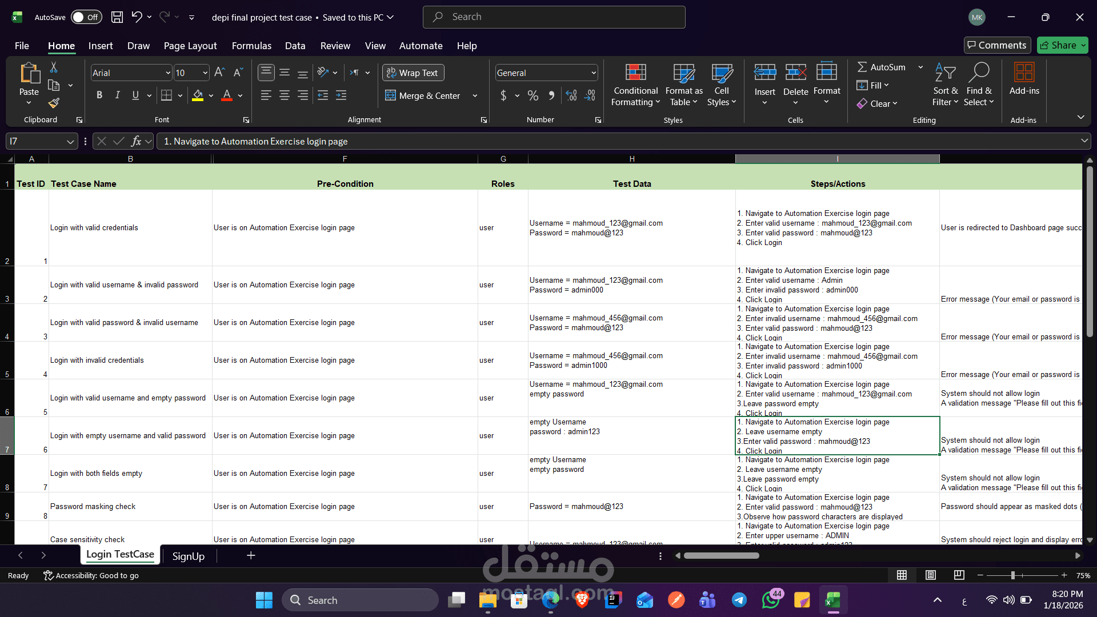
Task: Switch to the SignUp sheet tab
Action: point(189,556)
